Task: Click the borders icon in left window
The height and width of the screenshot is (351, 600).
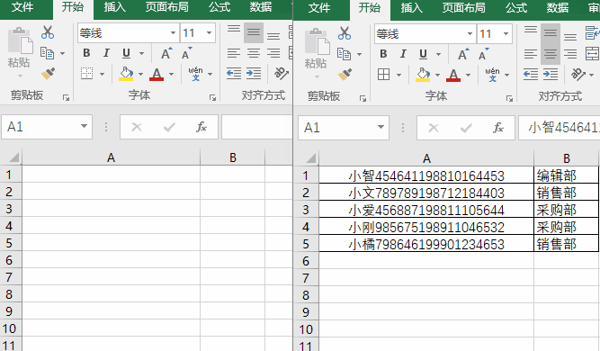Action: 87,73
